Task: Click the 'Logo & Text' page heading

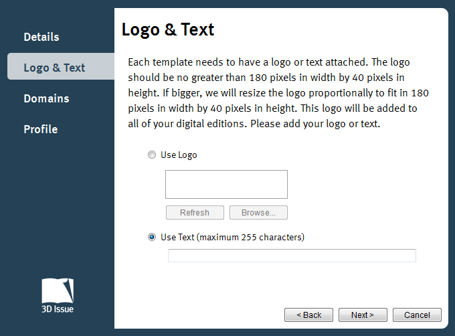Action: 168,29
